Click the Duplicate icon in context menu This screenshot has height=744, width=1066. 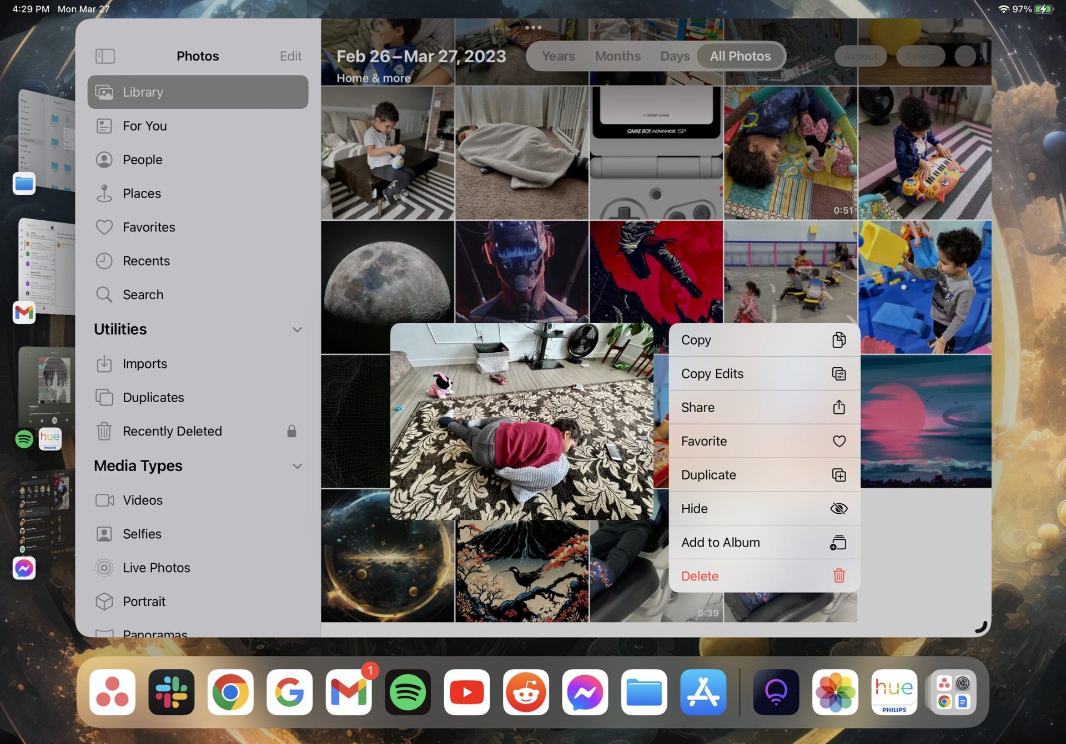[x=838, y=474]
